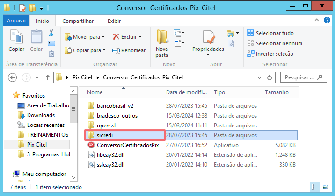Collapse the ribbon with the chevron
The image size is (335, 196).
(x=317, y=20)
